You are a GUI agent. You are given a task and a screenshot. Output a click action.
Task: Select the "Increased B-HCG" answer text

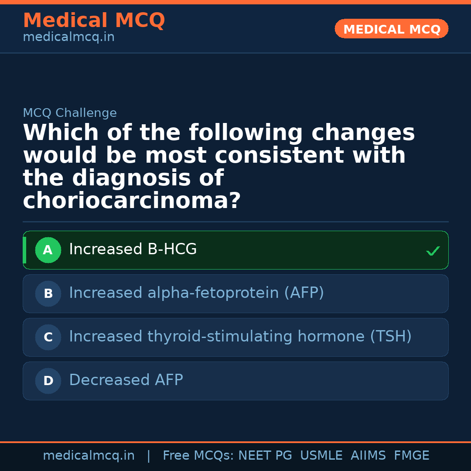[133, 249]
